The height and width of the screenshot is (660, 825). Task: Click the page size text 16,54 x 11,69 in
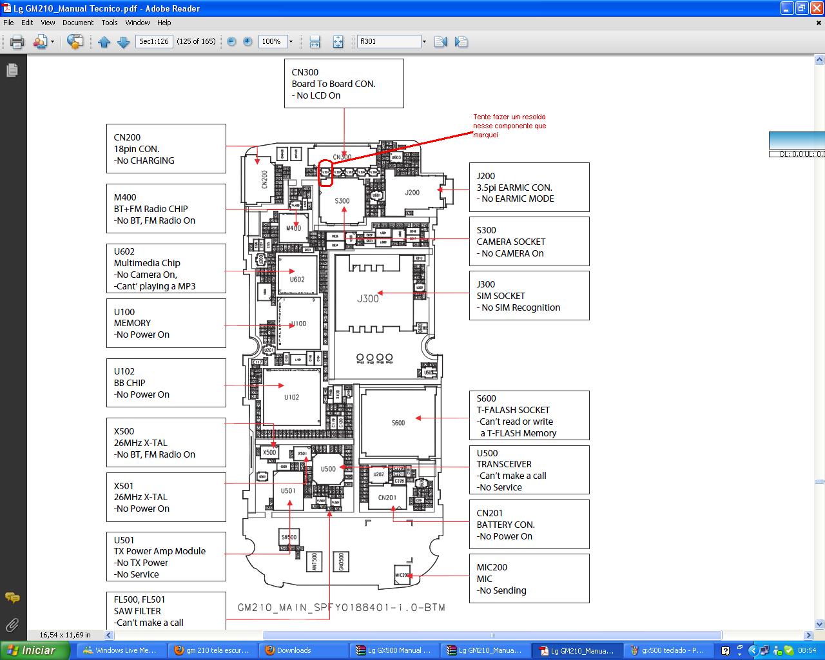[x=65, y=635]
